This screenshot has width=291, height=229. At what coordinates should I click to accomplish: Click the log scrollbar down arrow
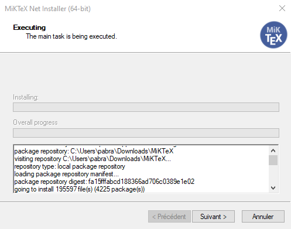point(273,188)
